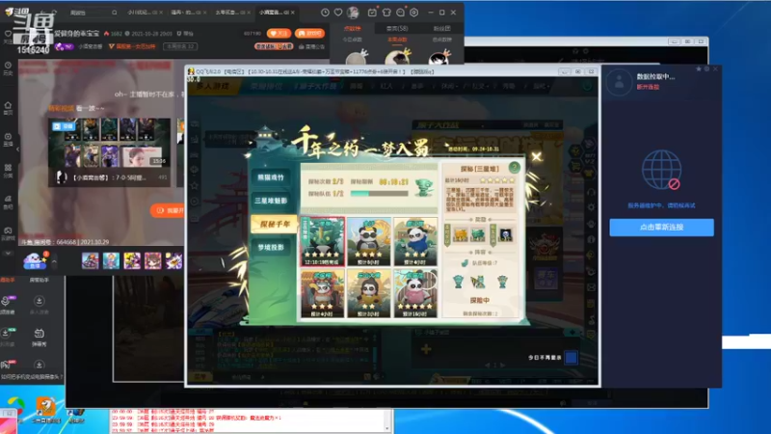Viewport: 771px width, 434px height.
Task: Open the Douyu skin shirt icon
Action: point(386,13)
